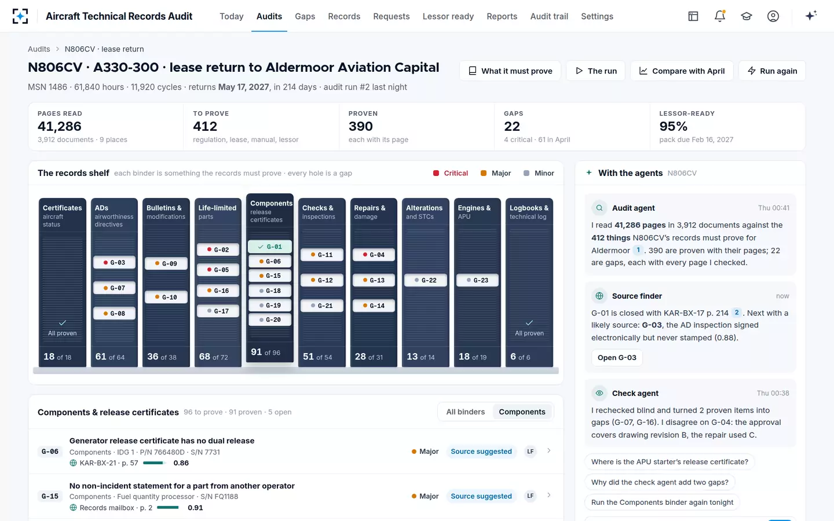Open the graduation cap help icon

click(x=747, y=16)
